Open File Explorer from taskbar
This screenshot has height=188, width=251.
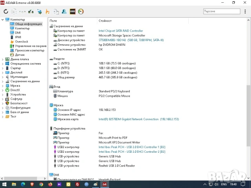(14, 184)
